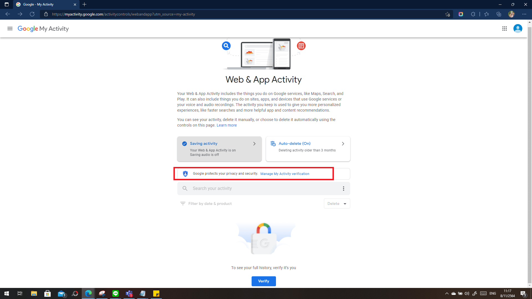Screen dimensions: 532x299
Task: Click the Google My Activity logo
Action: [43, 29]
